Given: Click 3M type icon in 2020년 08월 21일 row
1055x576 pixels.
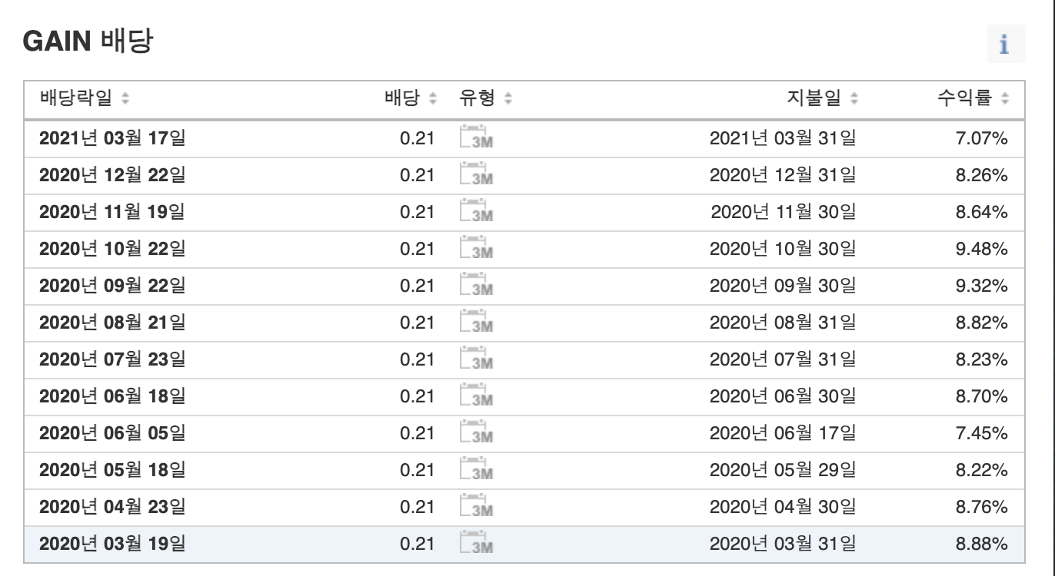Looking at the screenshot, I should point(476,322).
